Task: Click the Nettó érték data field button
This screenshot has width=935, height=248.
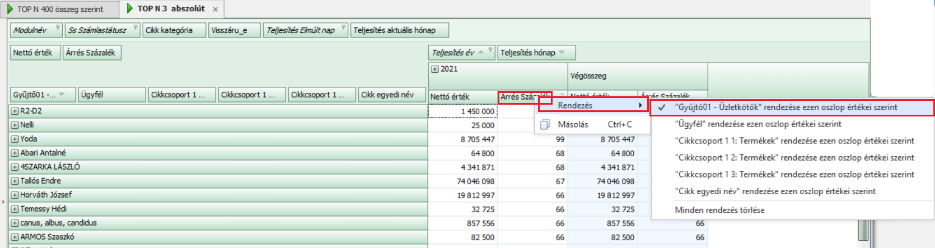Action: pos(32,53)
